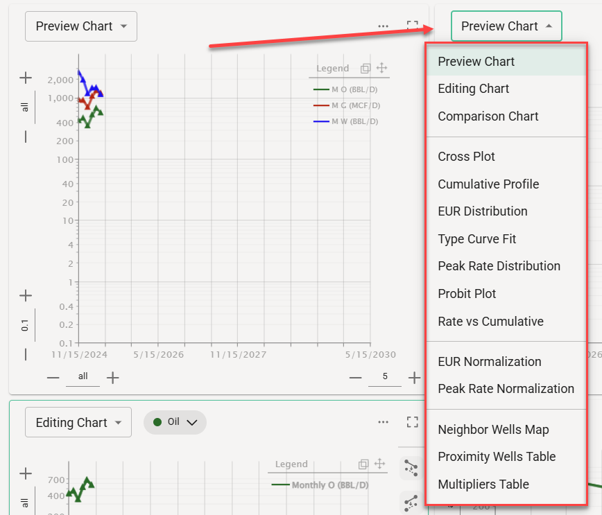The image size is (602, 515).
Task: Increase the x-axis years value of 5
Action: [414, 378]
